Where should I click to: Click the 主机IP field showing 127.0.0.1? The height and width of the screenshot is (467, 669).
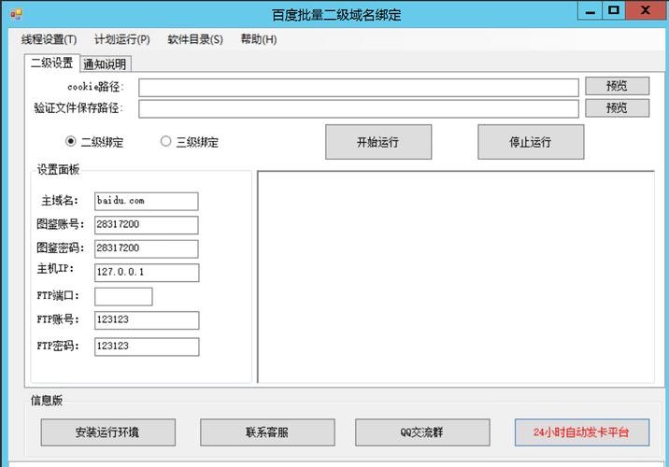click(147, 273)
